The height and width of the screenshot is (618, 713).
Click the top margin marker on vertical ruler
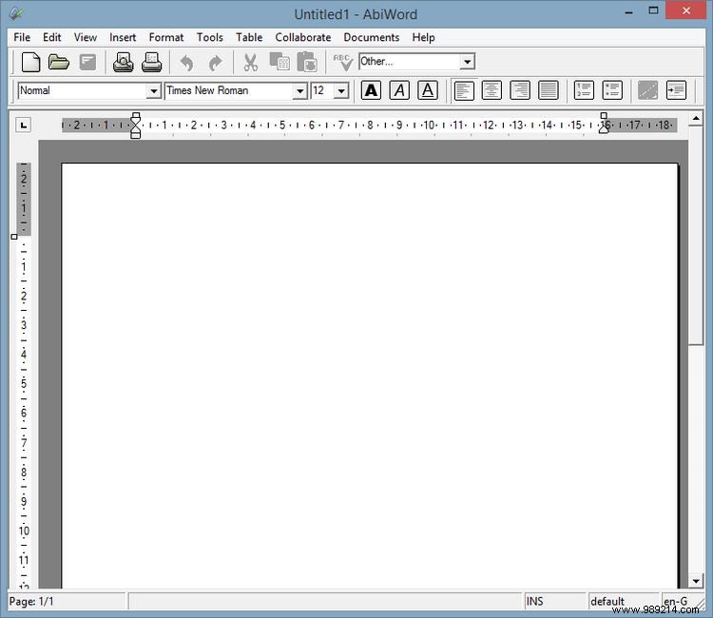point(14,237)
